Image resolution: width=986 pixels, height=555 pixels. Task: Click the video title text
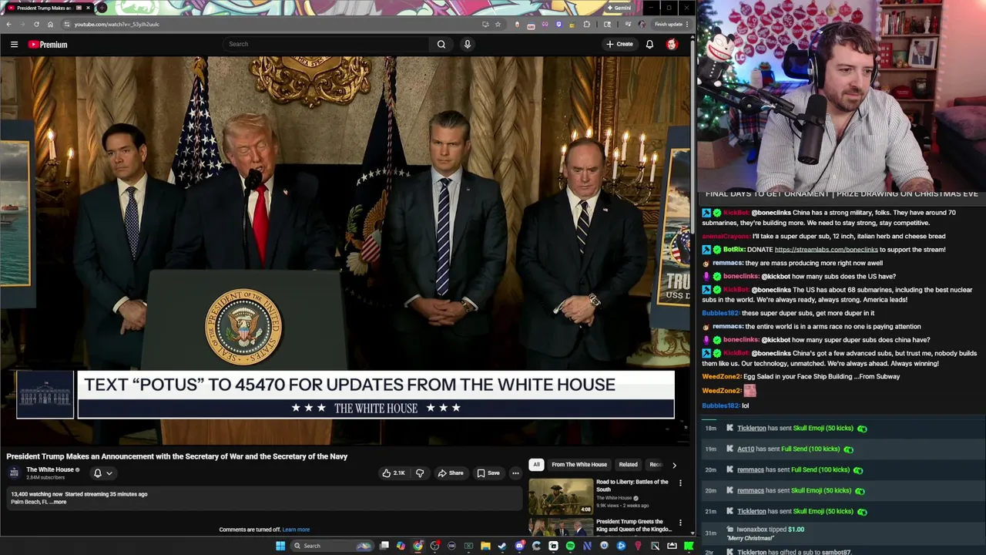[177, 456]
